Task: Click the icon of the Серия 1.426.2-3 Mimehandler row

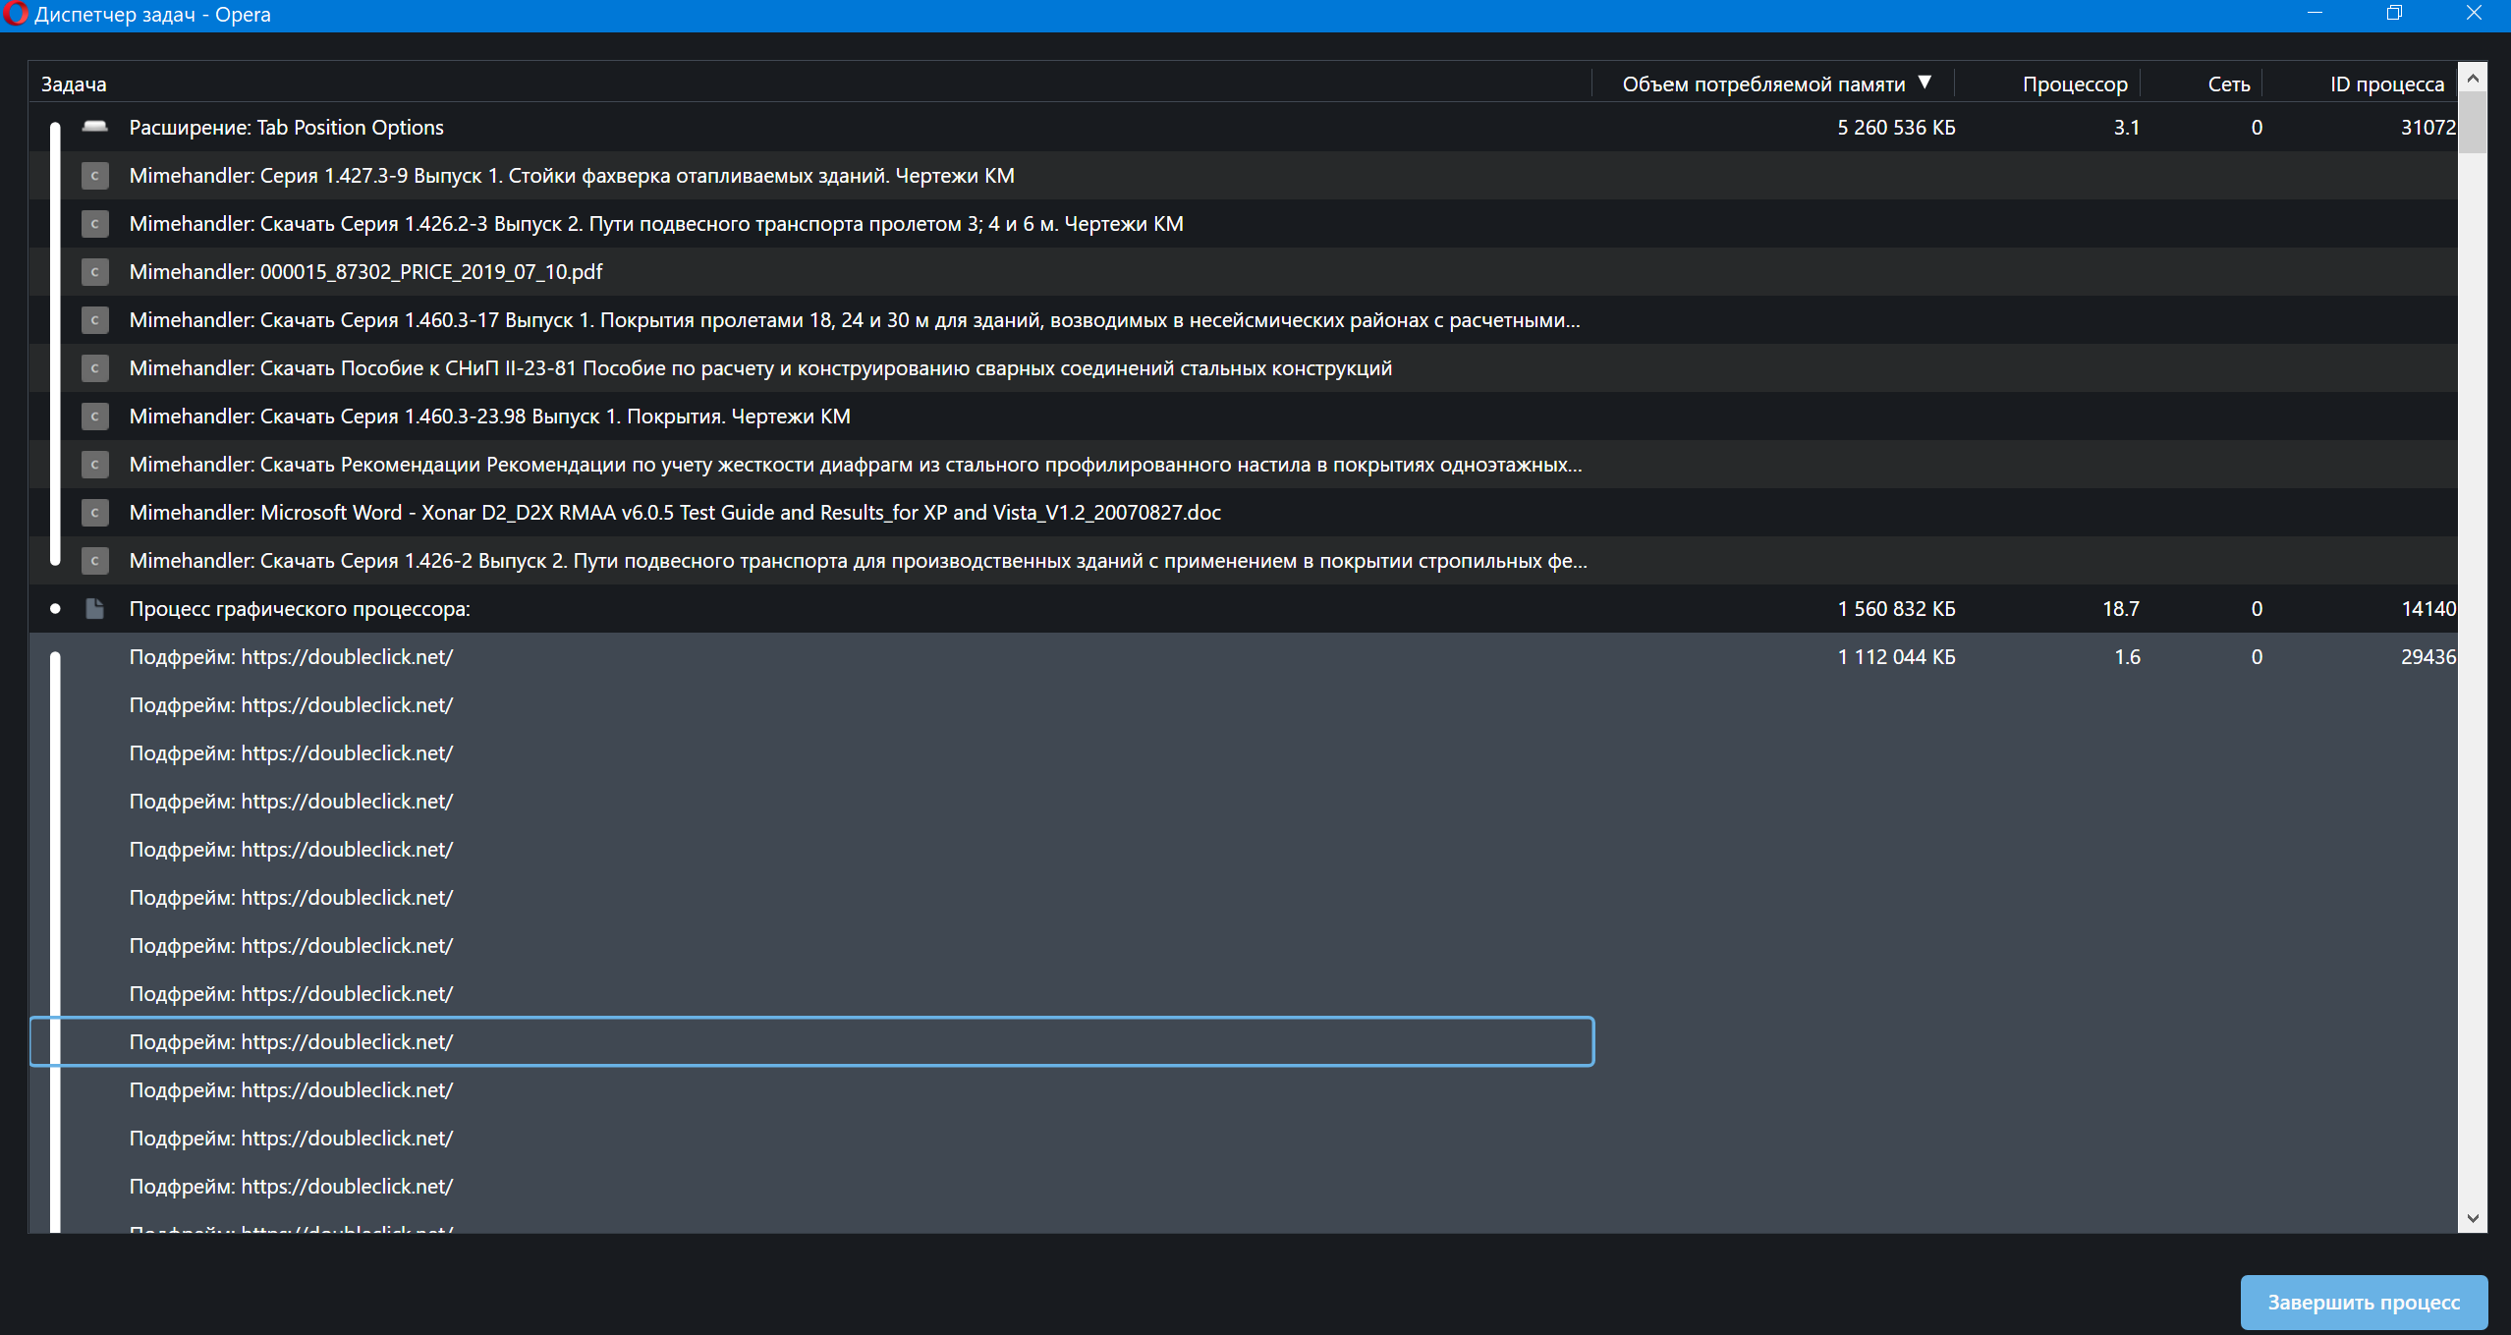Action: click(x=94, y=224)
